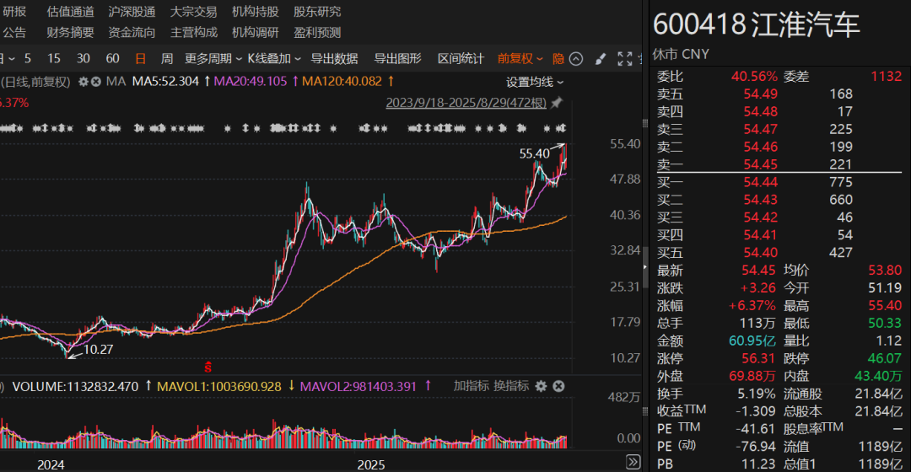Image resolution: width=911 pixels, height=472 pixels.
Task: Open volume indicator settings gear
Action: click(540, 386)
